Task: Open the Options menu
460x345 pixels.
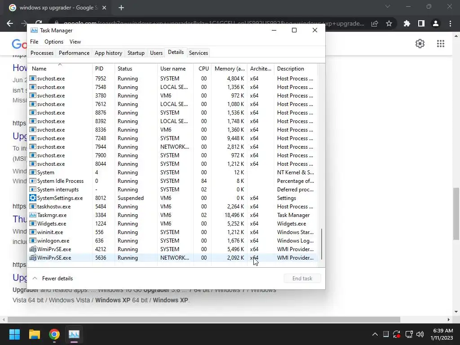Action: [x=54, y=42]
